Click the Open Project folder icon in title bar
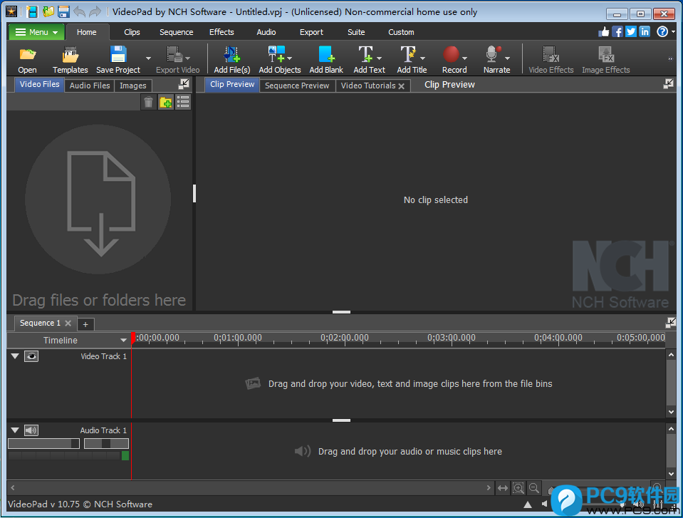This screenshot has width=683, height=518. [x=48, y=12]
